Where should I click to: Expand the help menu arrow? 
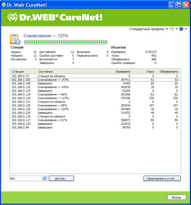point(186,29)
